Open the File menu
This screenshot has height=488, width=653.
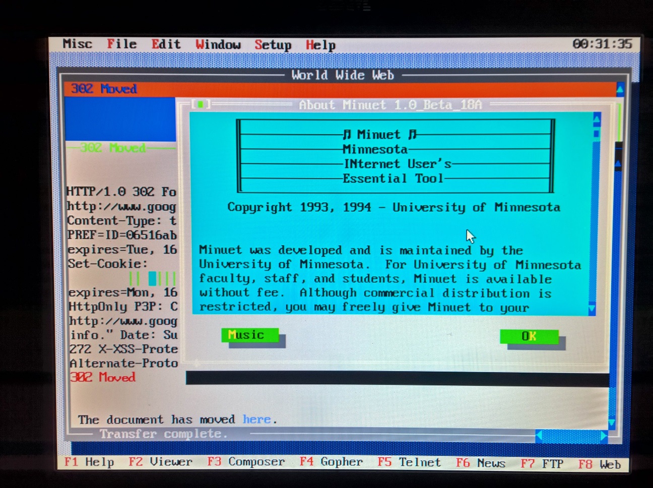pos(121,44)
